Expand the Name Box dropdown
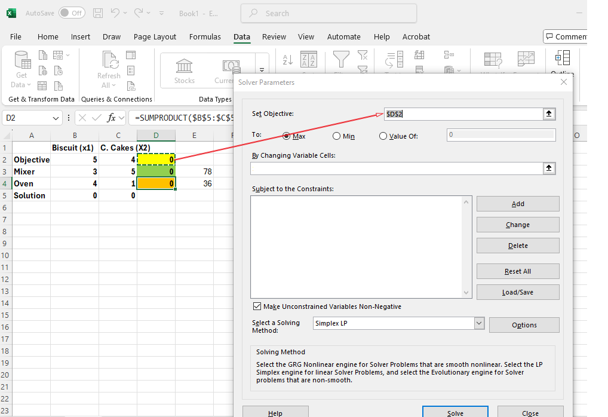608x417 pixels. (x=56, y=118)
